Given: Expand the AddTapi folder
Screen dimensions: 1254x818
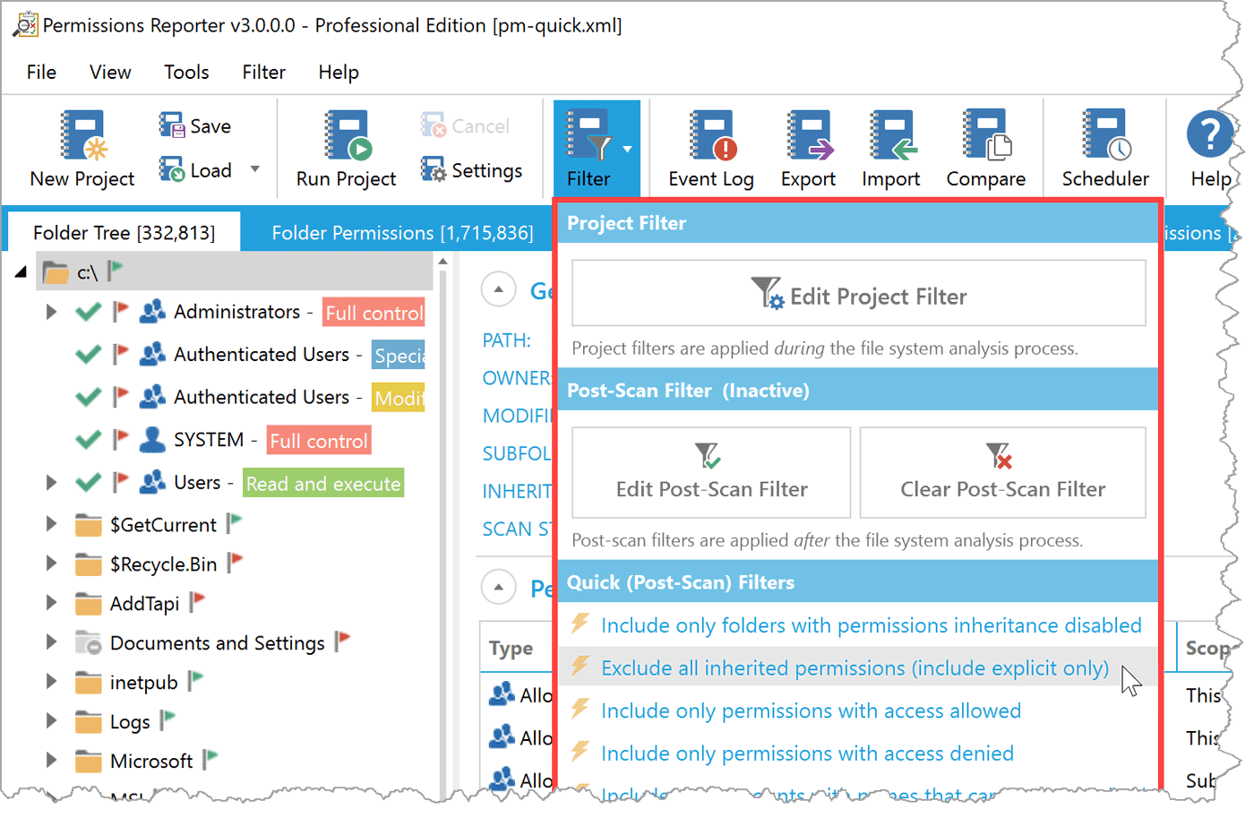Looking at the screenshot, I should pos(51,603).
